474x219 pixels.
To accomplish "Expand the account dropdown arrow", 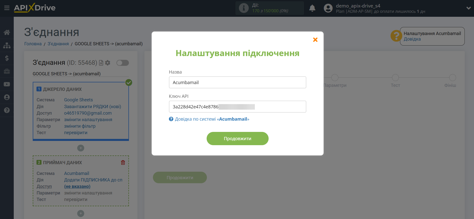I will point(469,8).
